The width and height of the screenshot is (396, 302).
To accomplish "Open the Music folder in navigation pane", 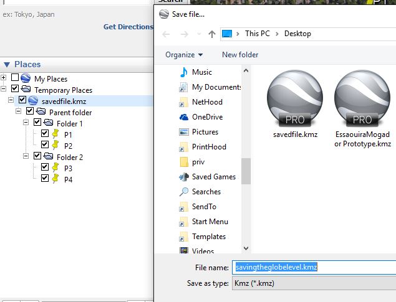I will click(201, 72).
